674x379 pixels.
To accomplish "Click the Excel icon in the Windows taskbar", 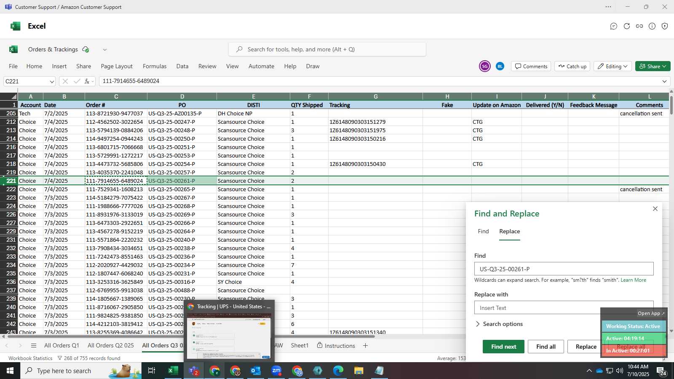I will click(x=172, y=371).
